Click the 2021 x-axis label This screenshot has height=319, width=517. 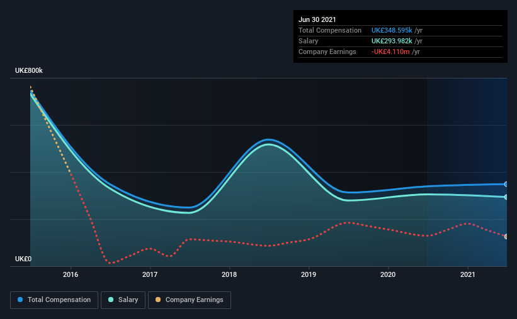467,274
